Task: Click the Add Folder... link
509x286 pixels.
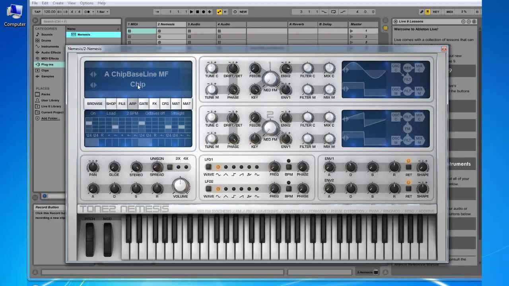Action: pyautogui.click(x=51, y=118)
